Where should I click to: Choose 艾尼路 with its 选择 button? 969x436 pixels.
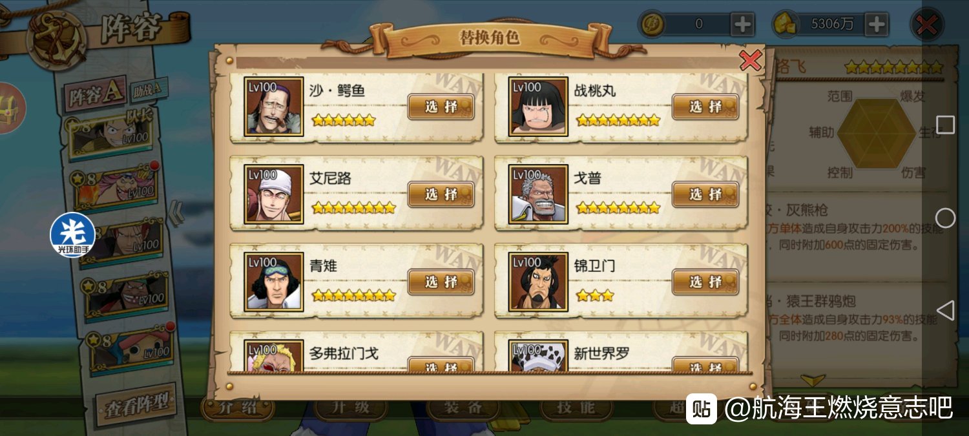441,194
